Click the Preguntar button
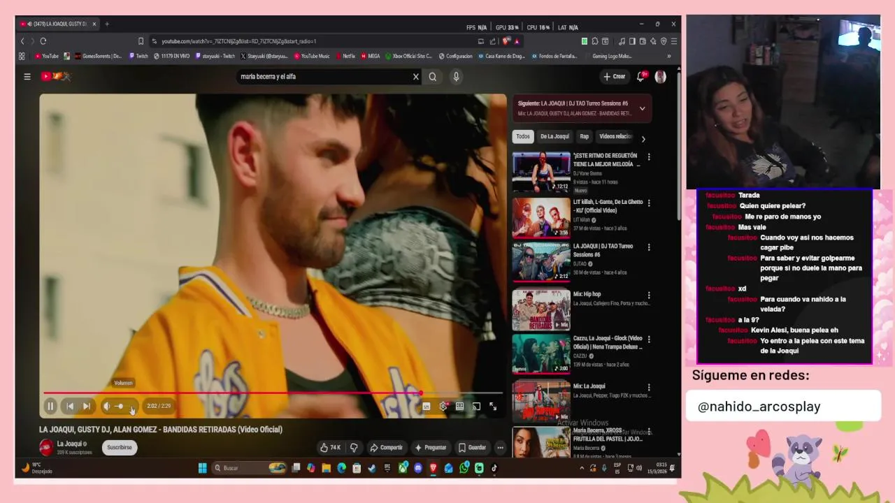Viewport: 895px width, 503px height. click(430, 447)
